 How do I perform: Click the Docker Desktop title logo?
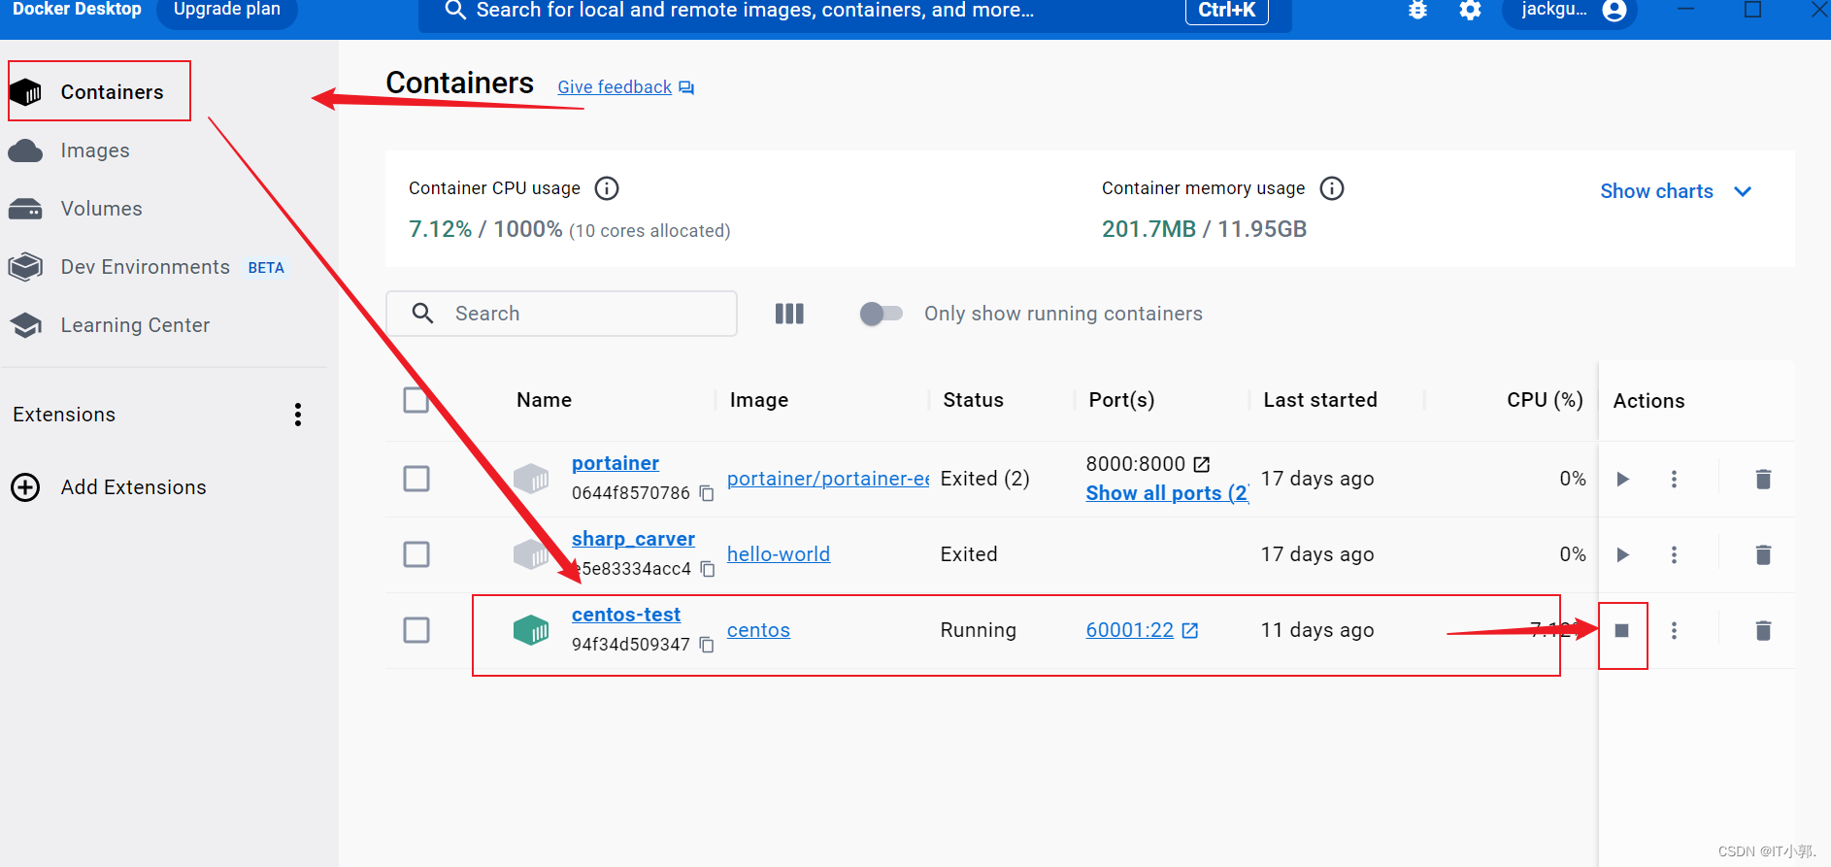tap(77, 10)
